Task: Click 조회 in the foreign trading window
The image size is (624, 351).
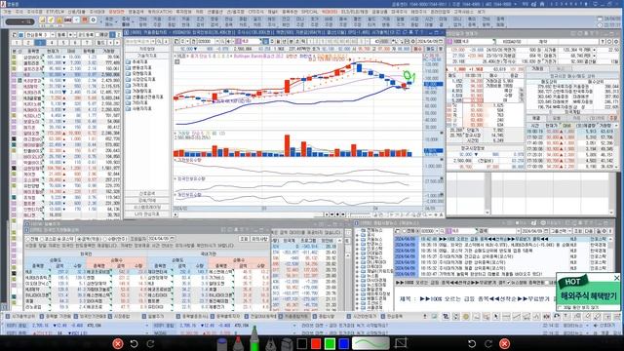Action: tap(244, 239)
